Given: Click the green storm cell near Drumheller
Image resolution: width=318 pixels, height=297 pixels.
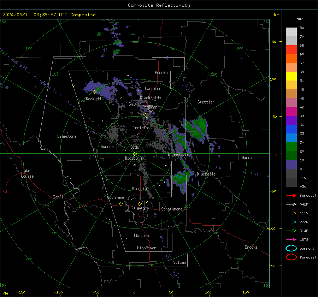Looking at the screenshot, I should coord(180,178).
